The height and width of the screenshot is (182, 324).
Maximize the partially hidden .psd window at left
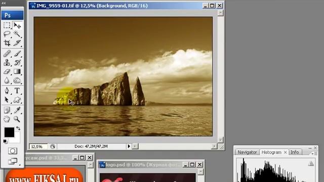pyautogui.click(x=82, y=158)
